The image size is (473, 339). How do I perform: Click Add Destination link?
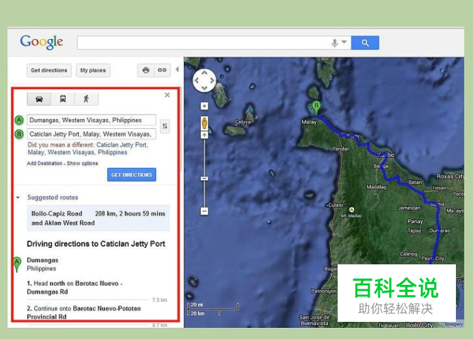coord(44,164)
